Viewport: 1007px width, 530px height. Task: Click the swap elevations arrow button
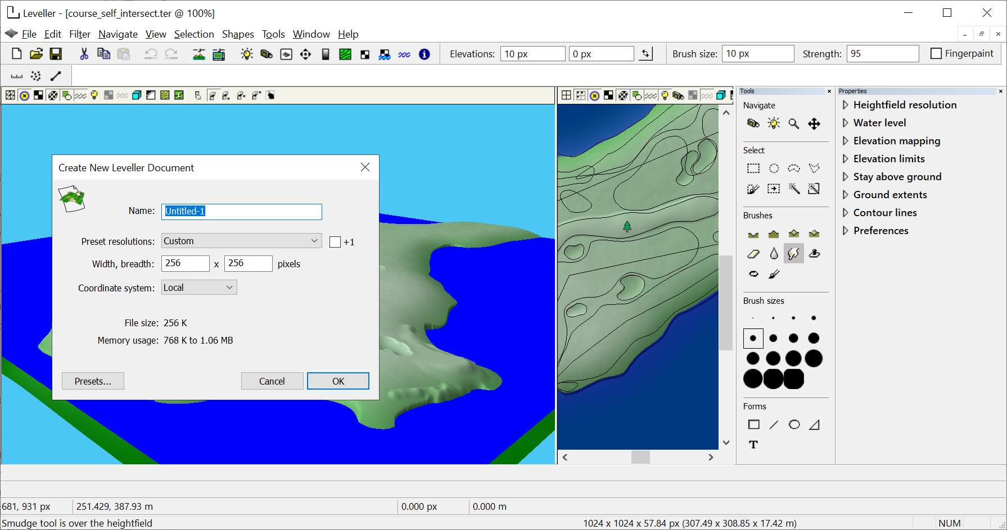tap(645, 54)
